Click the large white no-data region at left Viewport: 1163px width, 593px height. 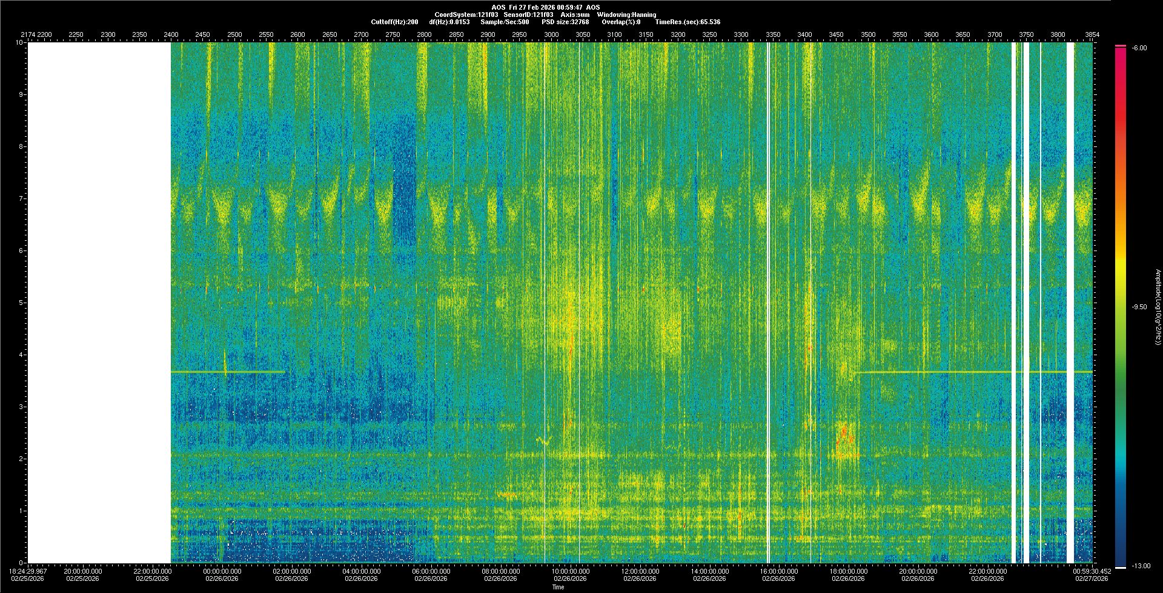pos(99,303)
